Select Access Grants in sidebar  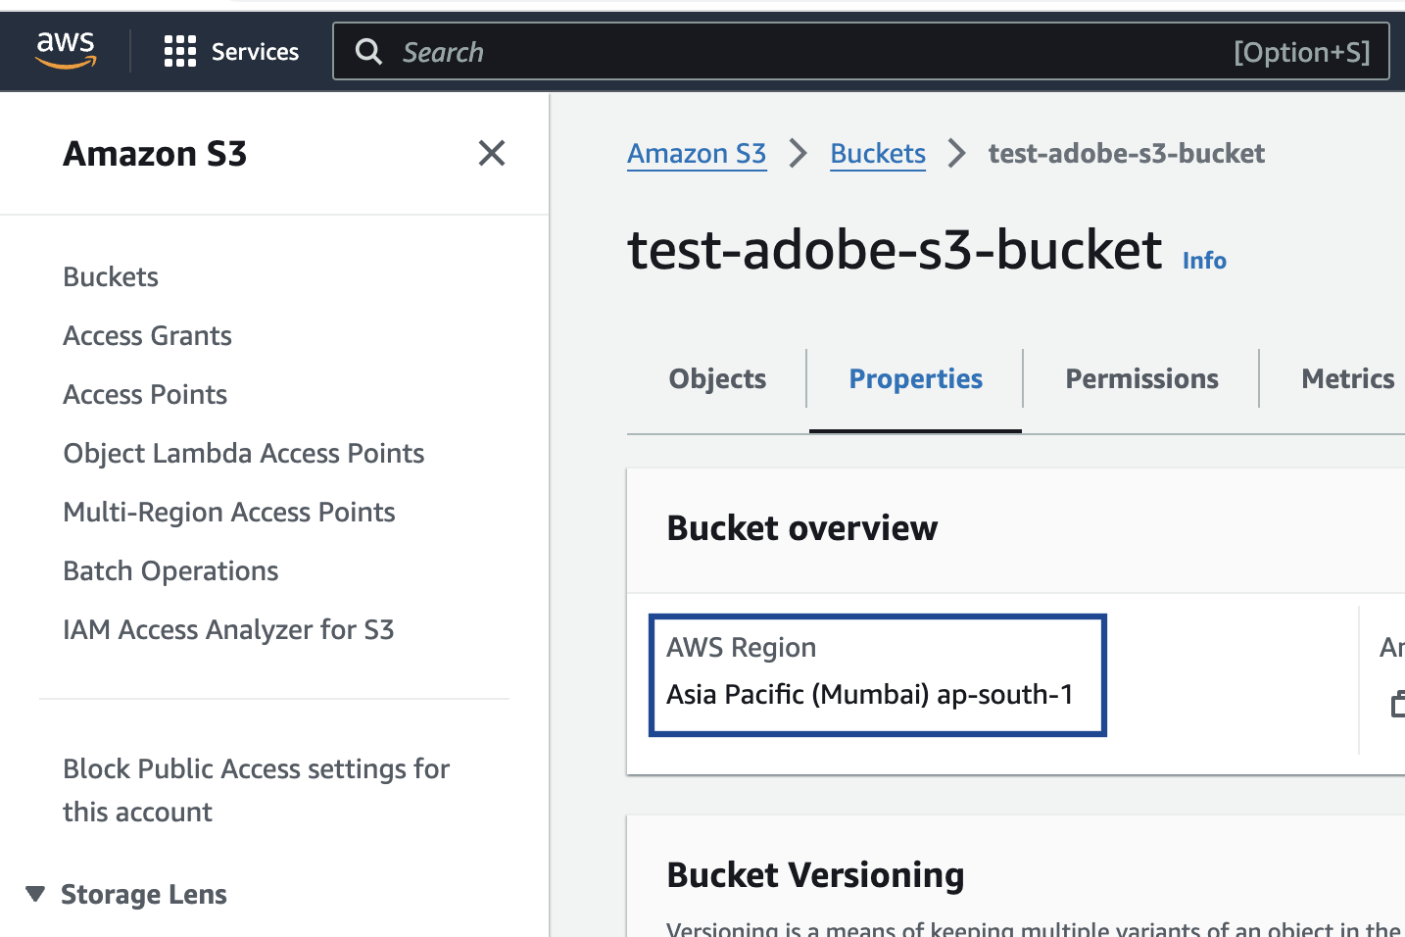pyautogui.click(x=147, y=336)
